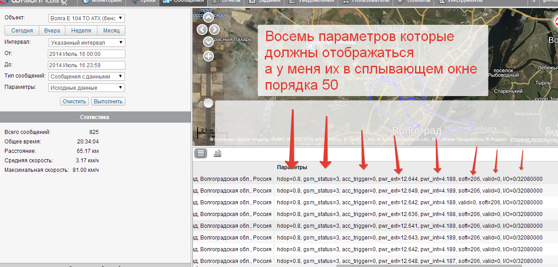This screenshot has height=267, width=558.
Task: Click the zoom slider handle on the map
Action: [208, 103]
